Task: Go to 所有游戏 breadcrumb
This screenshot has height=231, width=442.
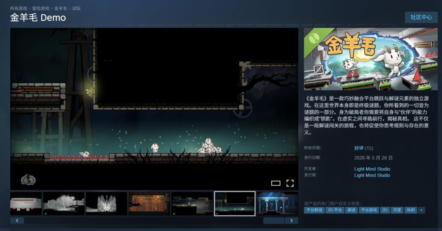Action: [18, 9]
